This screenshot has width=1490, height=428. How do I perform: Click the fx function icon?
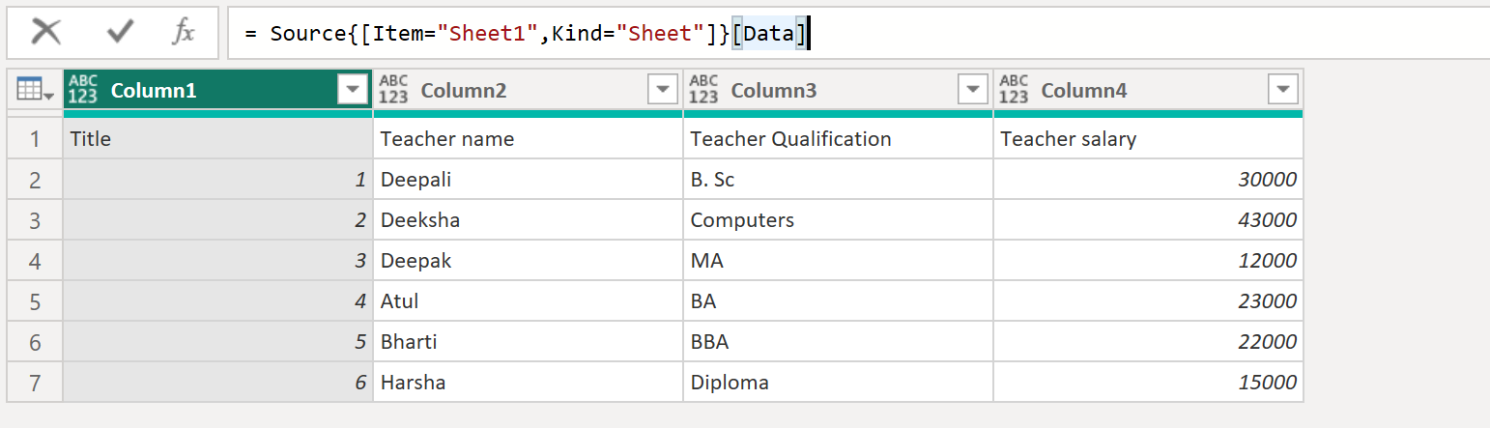[x=183, y=33]
